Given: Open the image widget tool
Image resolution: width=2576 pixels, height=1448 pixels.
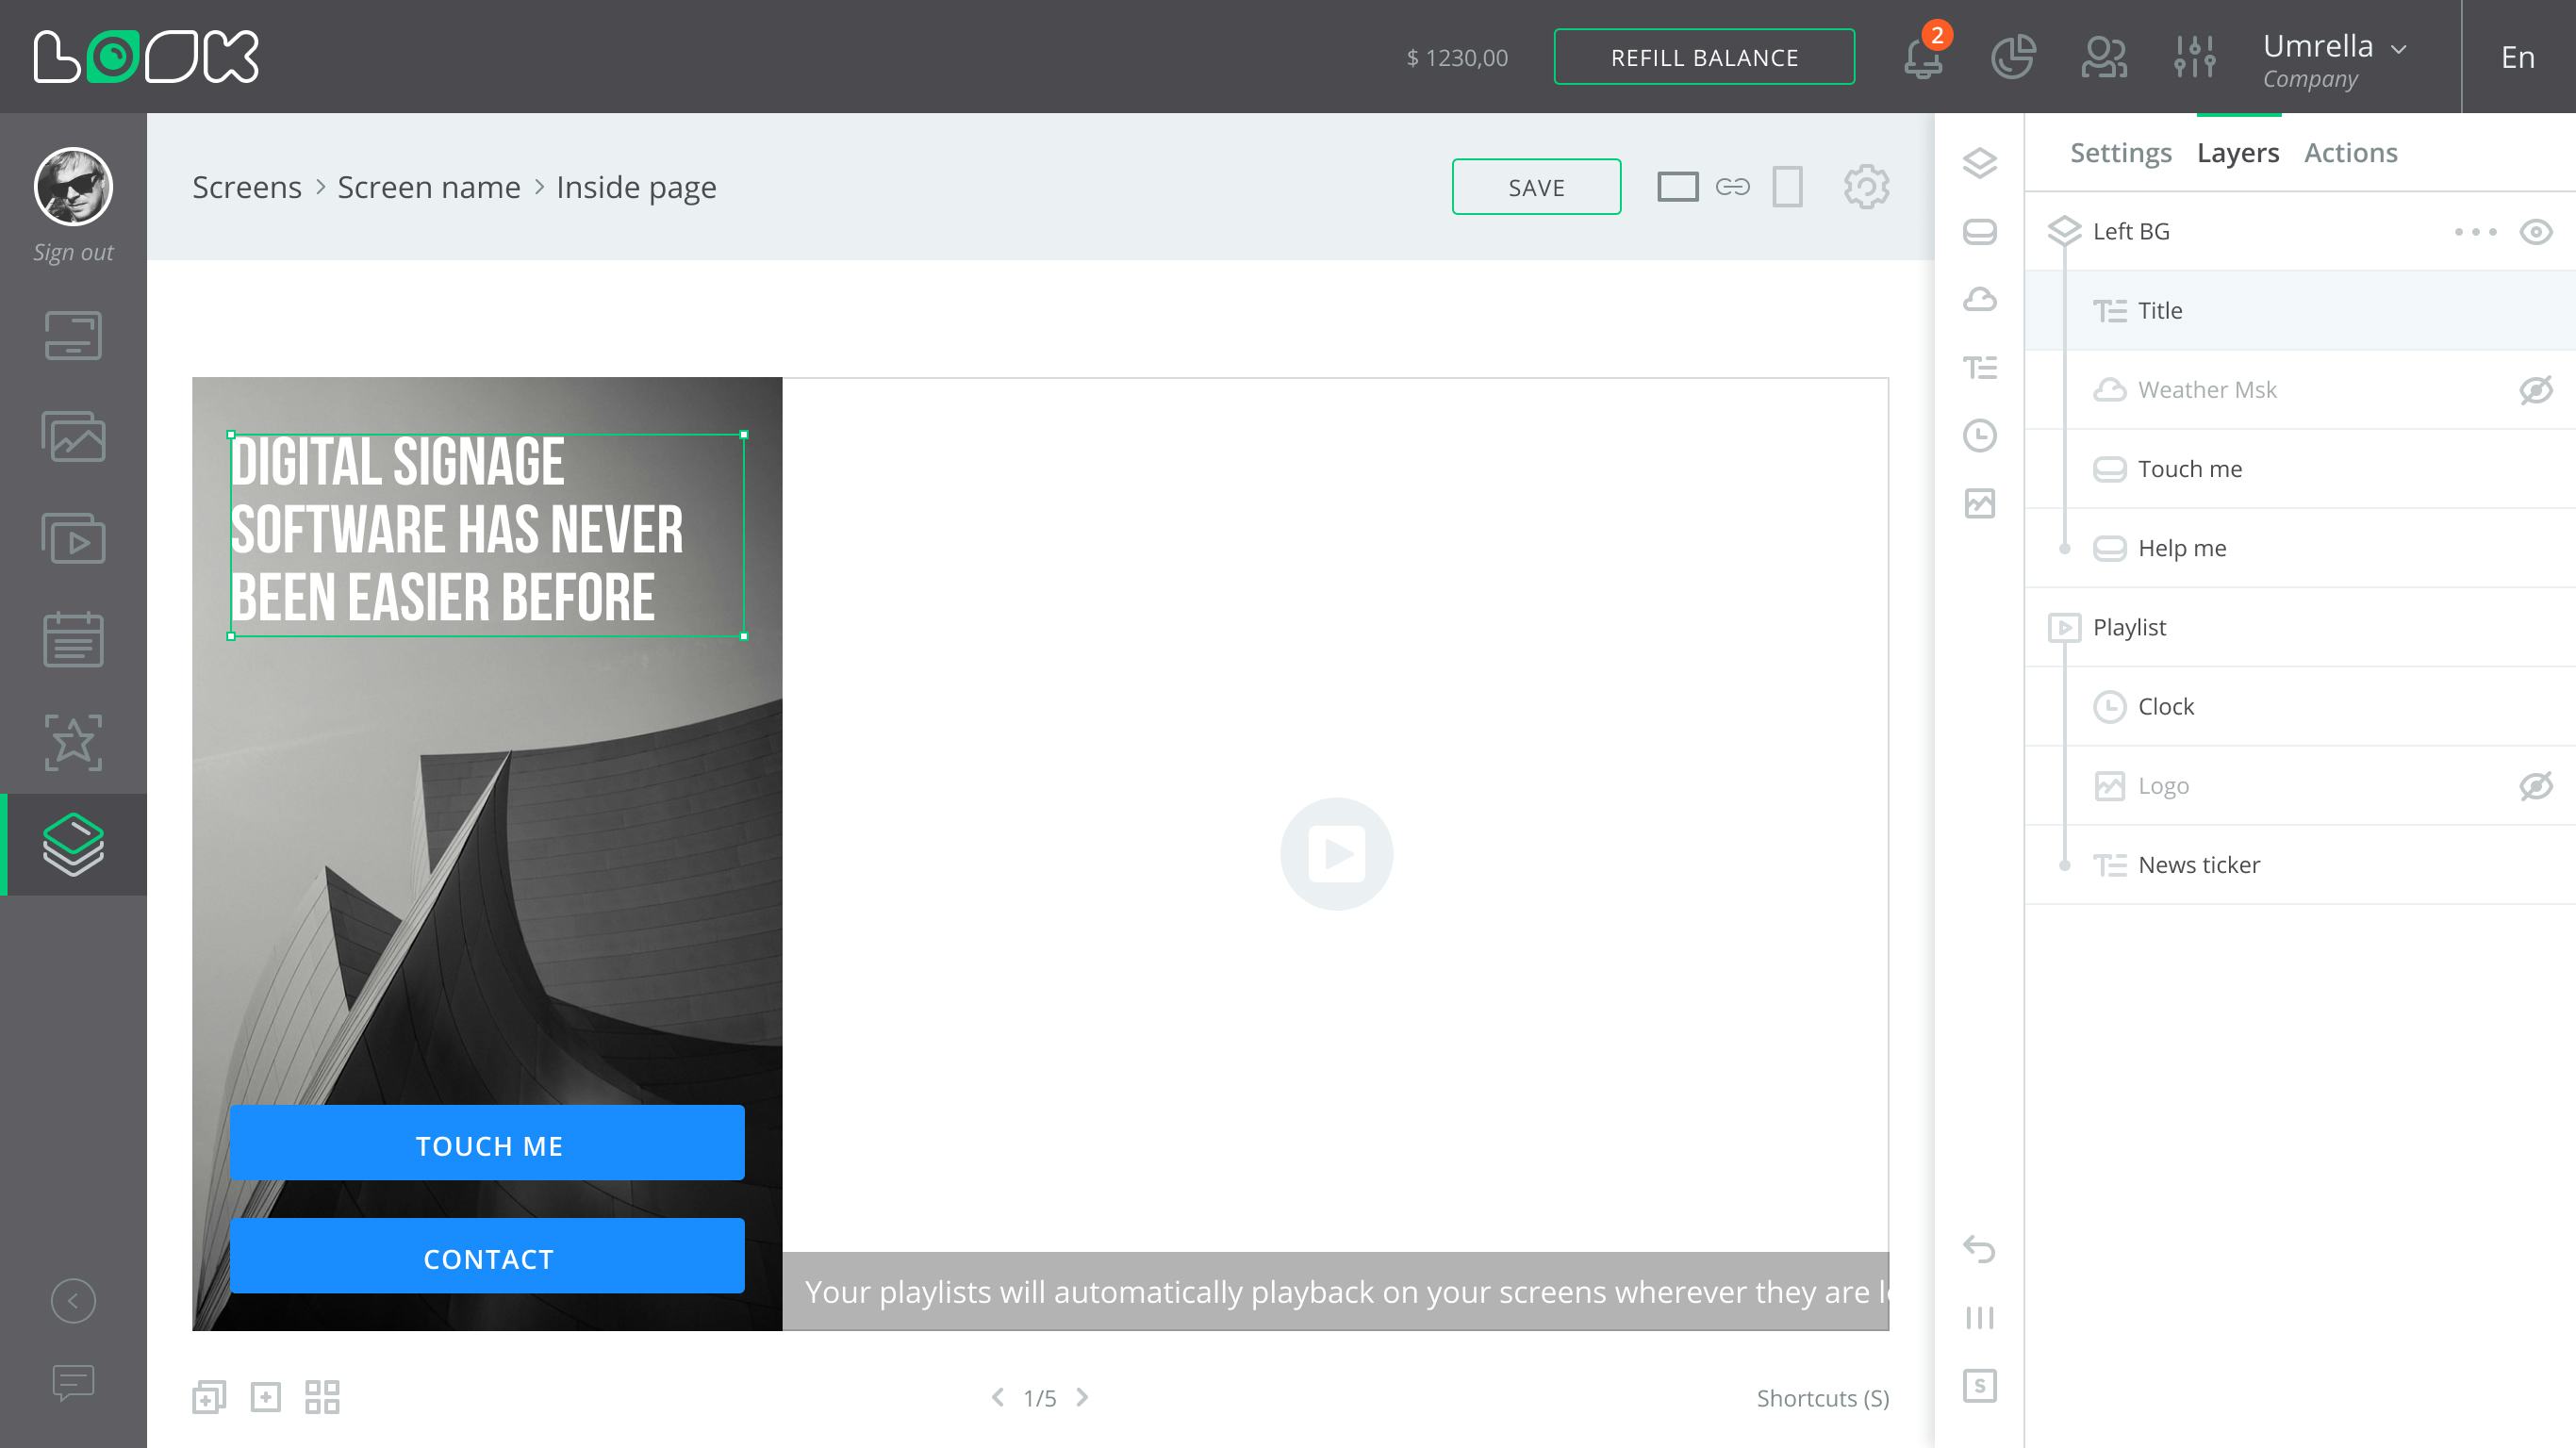Looking at the screenshot, I should (x=1980, y=504).
